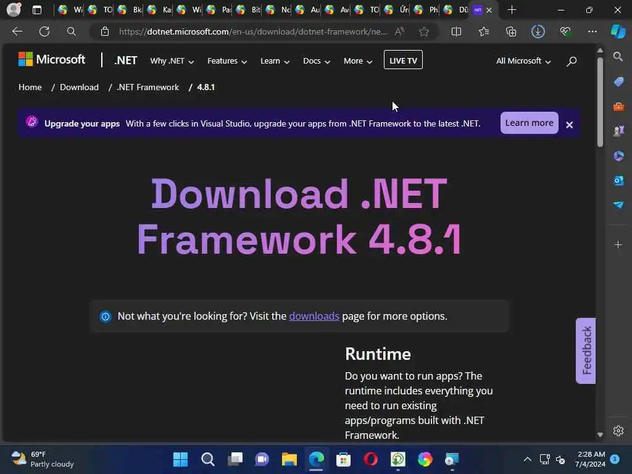Click the LIVE TV button
Screen dimensions: 632x474
(403, 60)
